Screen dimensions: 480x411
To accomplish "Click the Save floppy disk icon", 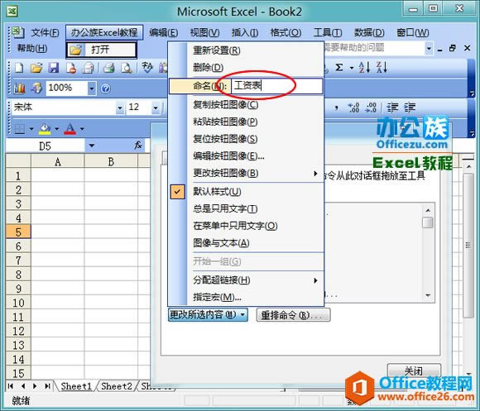I will (53, 68).
